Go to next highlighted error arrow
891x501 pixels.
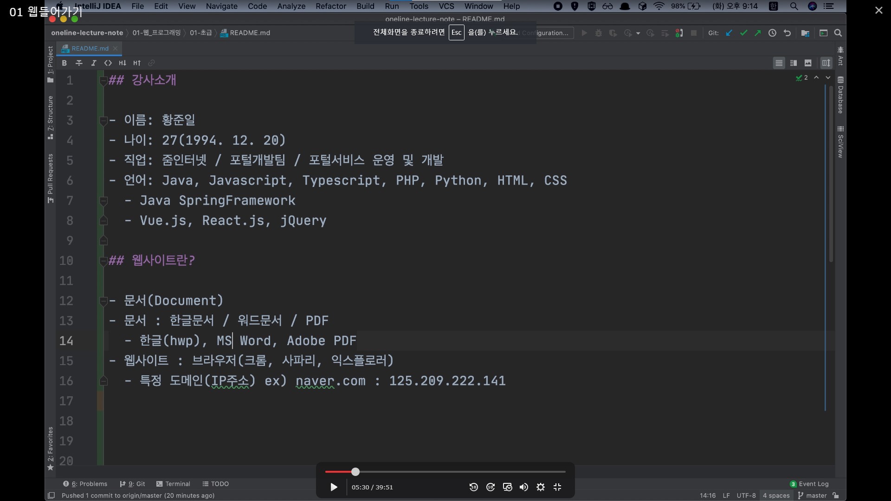pos(828,78)
